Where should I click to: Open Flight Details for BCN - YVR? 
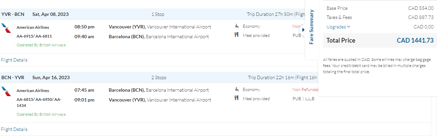point(14,129)
